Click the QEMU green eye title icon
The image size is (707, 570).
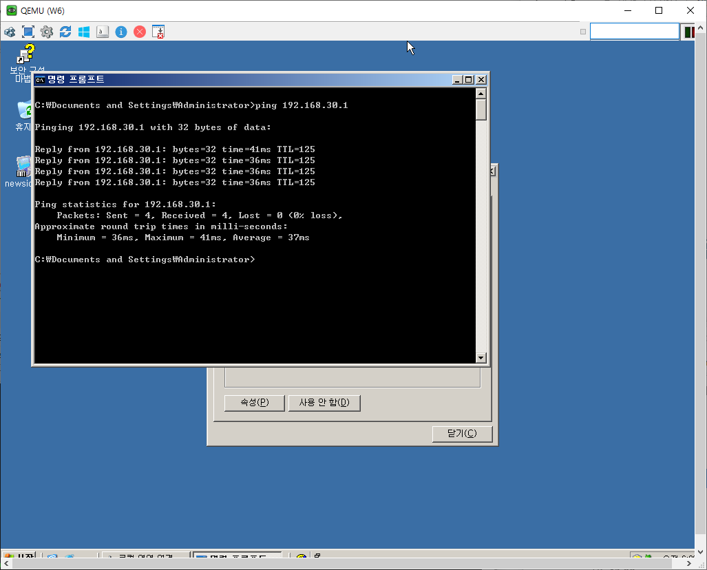click(x=11, y=10)
